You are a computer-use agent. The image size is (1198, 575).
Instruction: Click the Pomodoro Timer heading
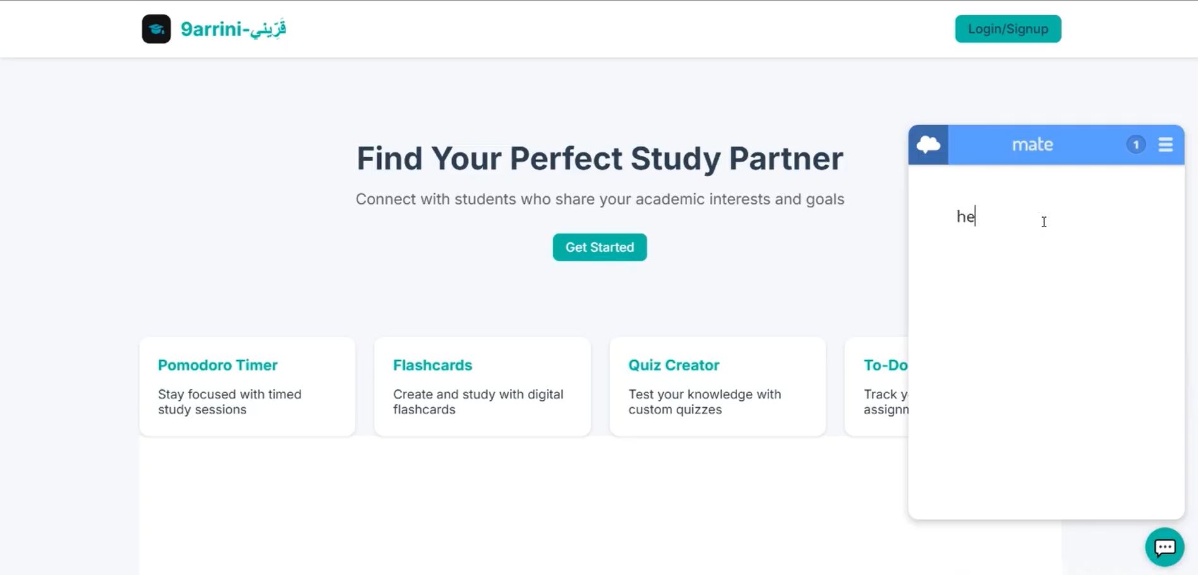(218, 365)
